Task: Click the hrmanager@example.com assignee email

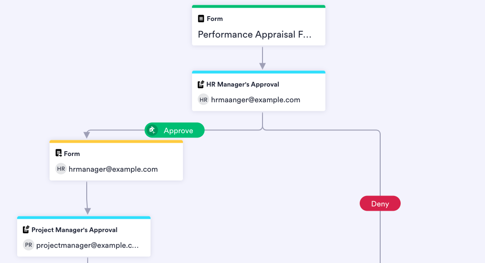Action: 113,169
